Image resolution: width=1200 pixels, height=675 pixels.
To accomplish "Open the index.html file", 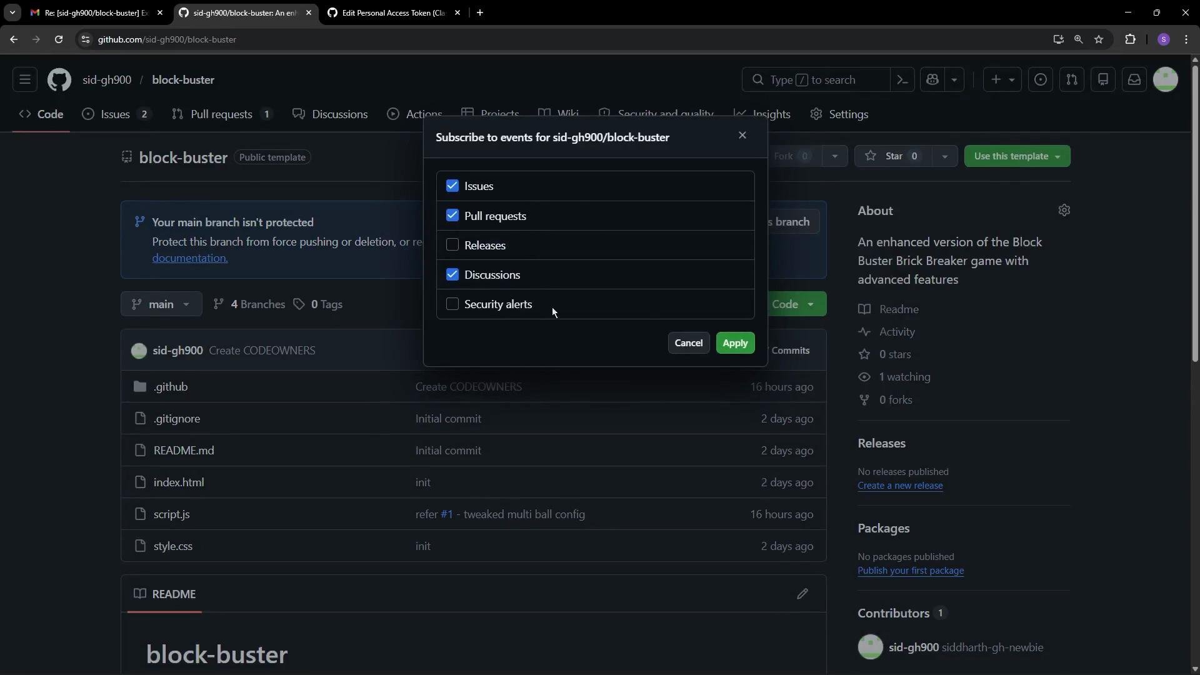I will tap(179, 482).
